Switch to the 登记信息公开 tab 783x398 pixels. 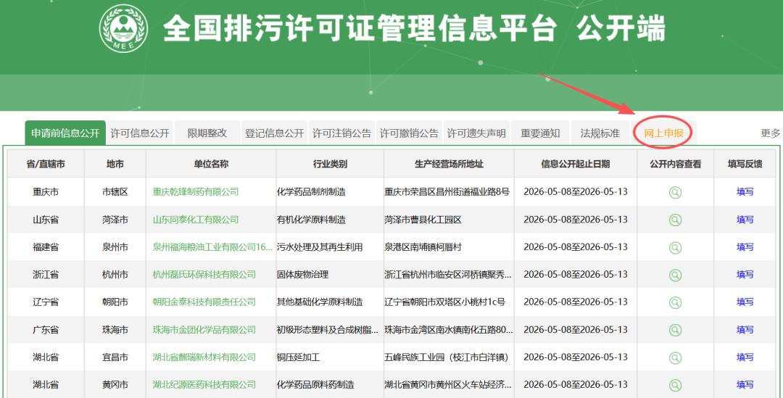pos(275,133)
